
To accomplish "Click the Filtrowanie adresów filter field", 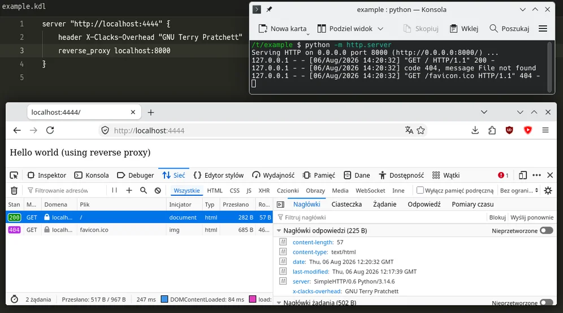I will tap(66, 190).
